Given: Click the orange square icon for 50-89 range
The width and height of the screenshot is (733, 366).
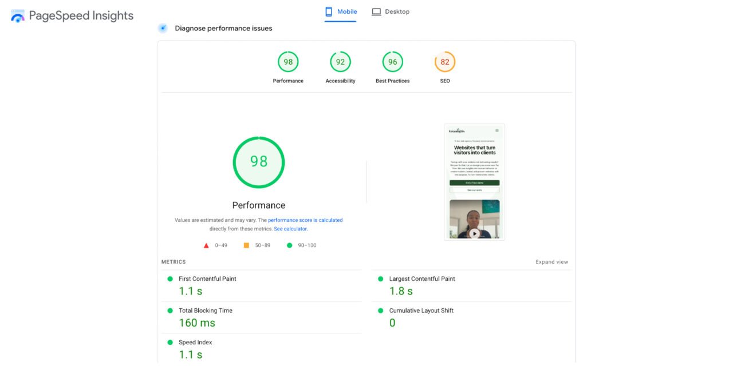Looking at the screenshot, I should [x=246, y=245].
